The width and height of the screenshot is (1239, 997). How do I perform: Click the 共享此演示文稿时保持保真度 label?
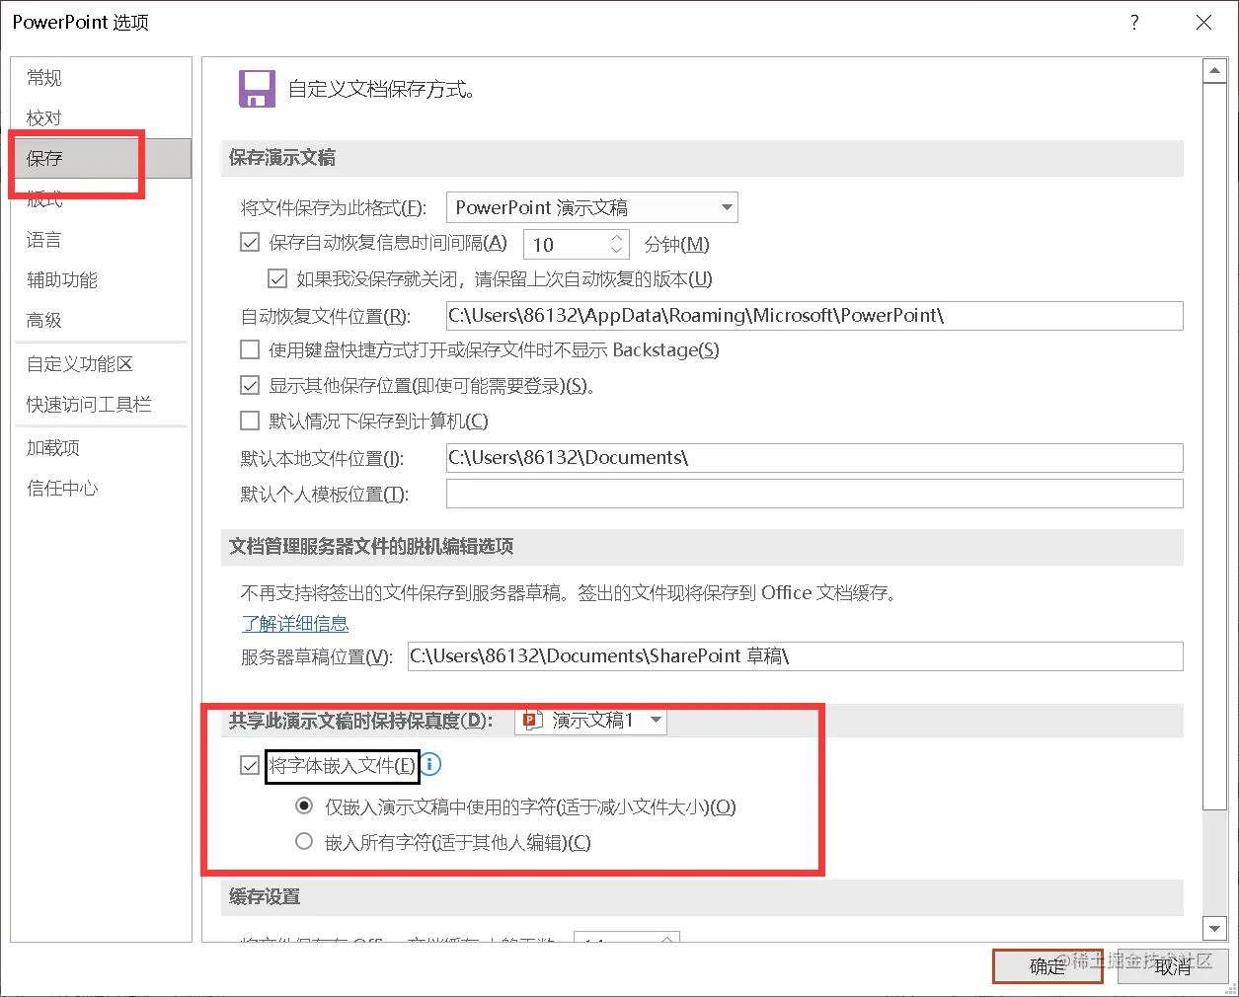360,722
